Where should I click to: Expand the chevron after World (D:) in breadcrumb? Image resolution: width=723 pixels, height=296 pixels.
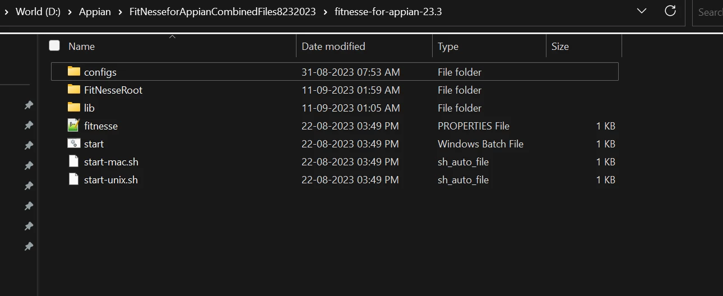click(71, 11)
